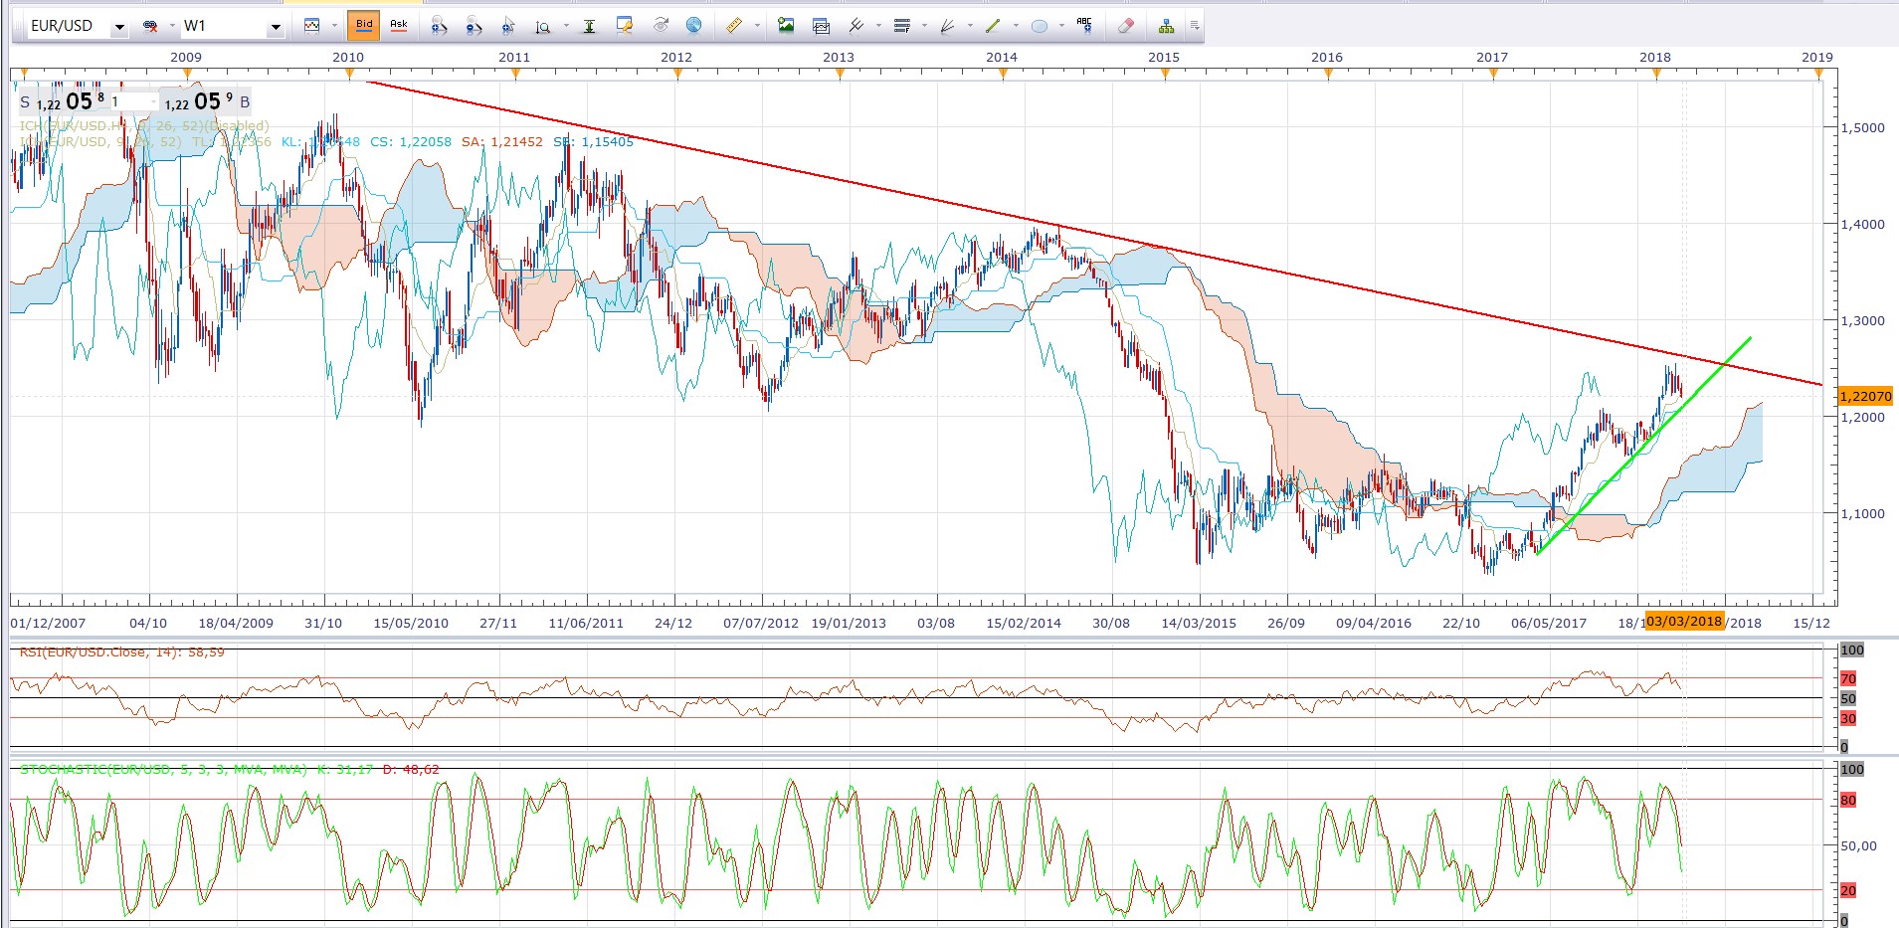1899x928 pixels.
Task: Expand the shape tool dropdown arrow
Action: click(x=1062, y=26)
